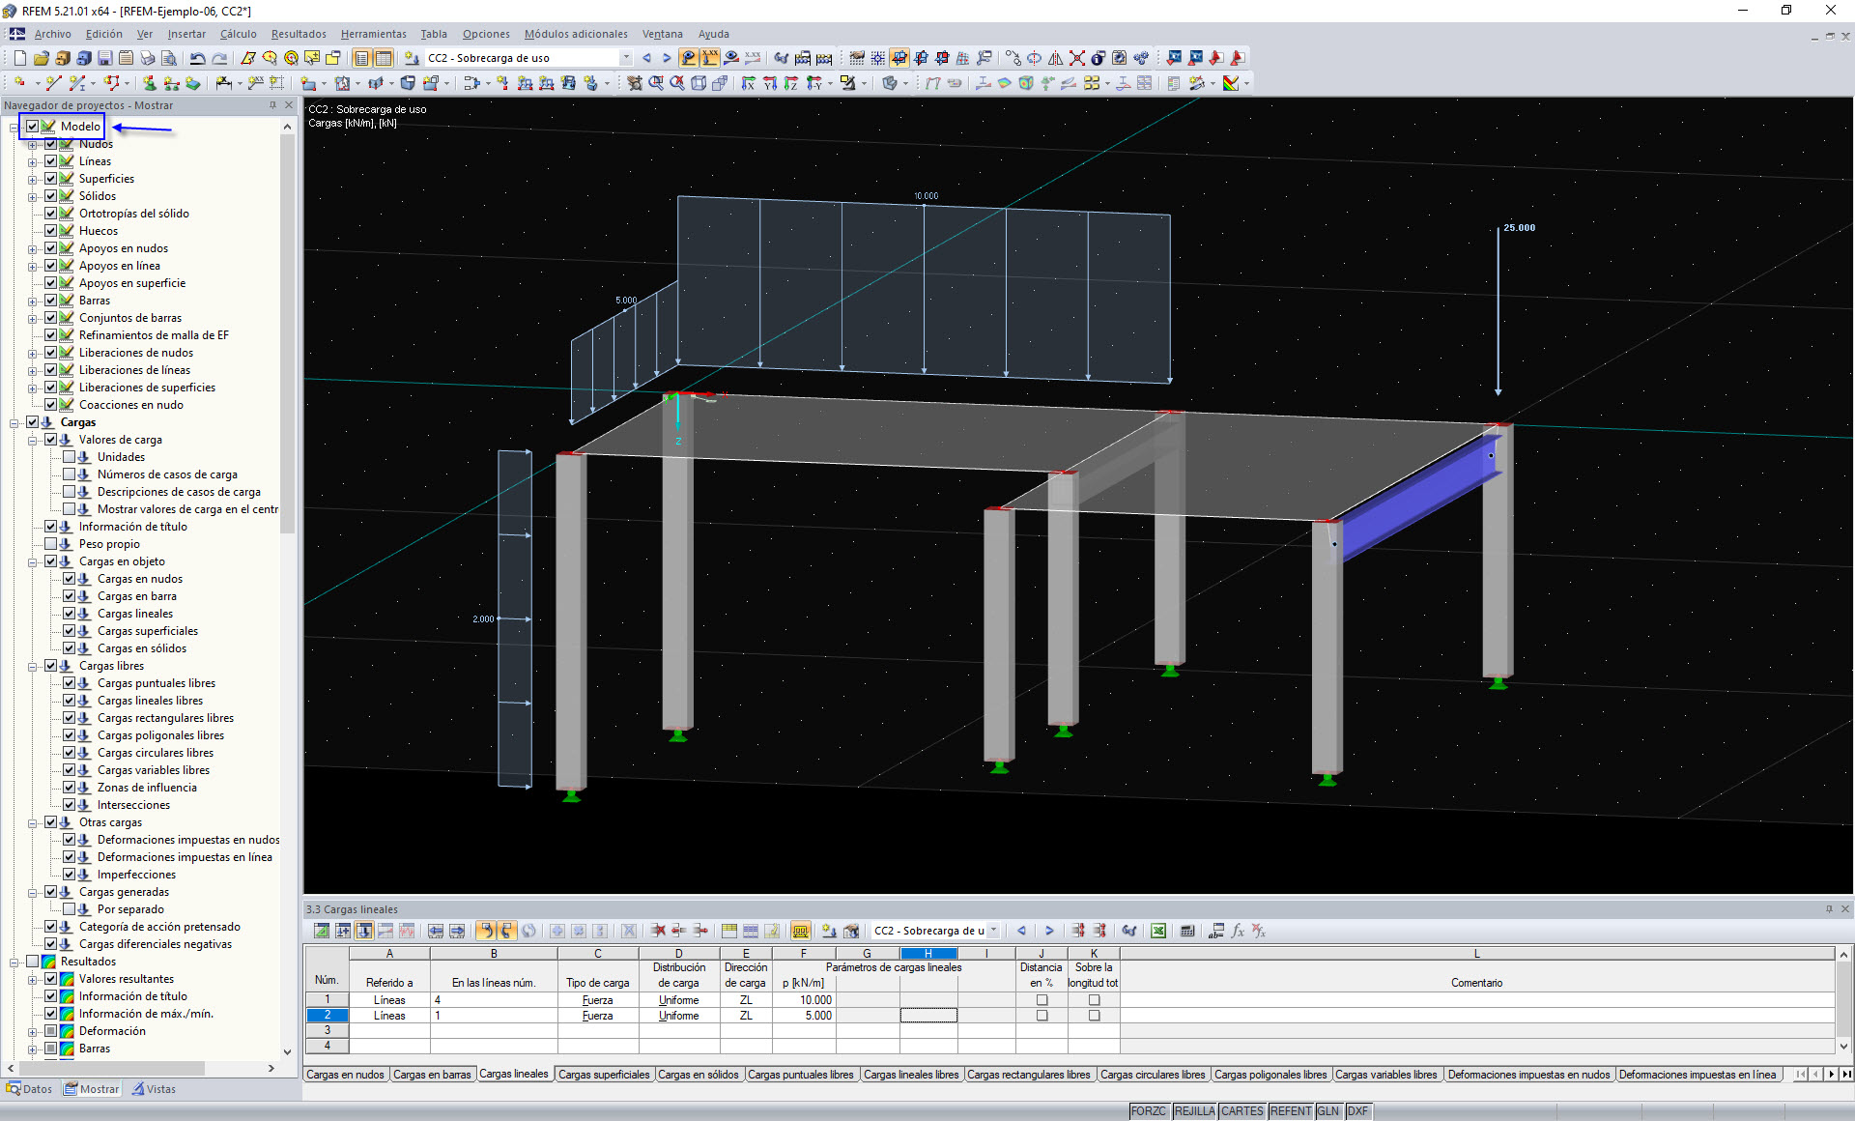Uncheck the Peso propio checkbox
The height and width of the screenshot is (1121, 1855).
pos(51,544)
